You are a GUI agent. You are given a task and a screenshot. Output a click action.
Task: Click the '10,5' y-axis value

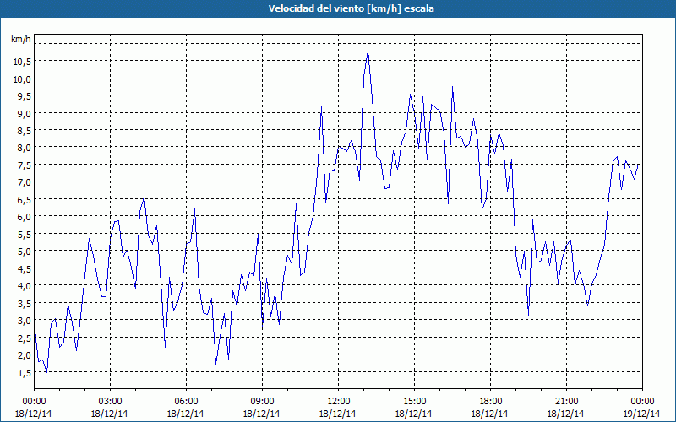pyautogui.click(x=22, y=62)
